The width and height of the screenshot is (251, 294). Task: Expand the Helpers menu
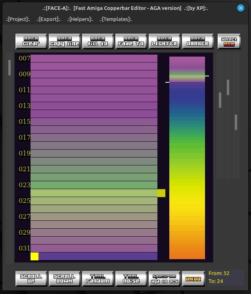pos(80,19)
